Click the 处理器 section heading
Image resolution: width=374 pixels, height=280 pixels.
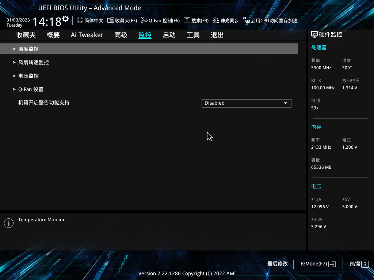[318, 47]
